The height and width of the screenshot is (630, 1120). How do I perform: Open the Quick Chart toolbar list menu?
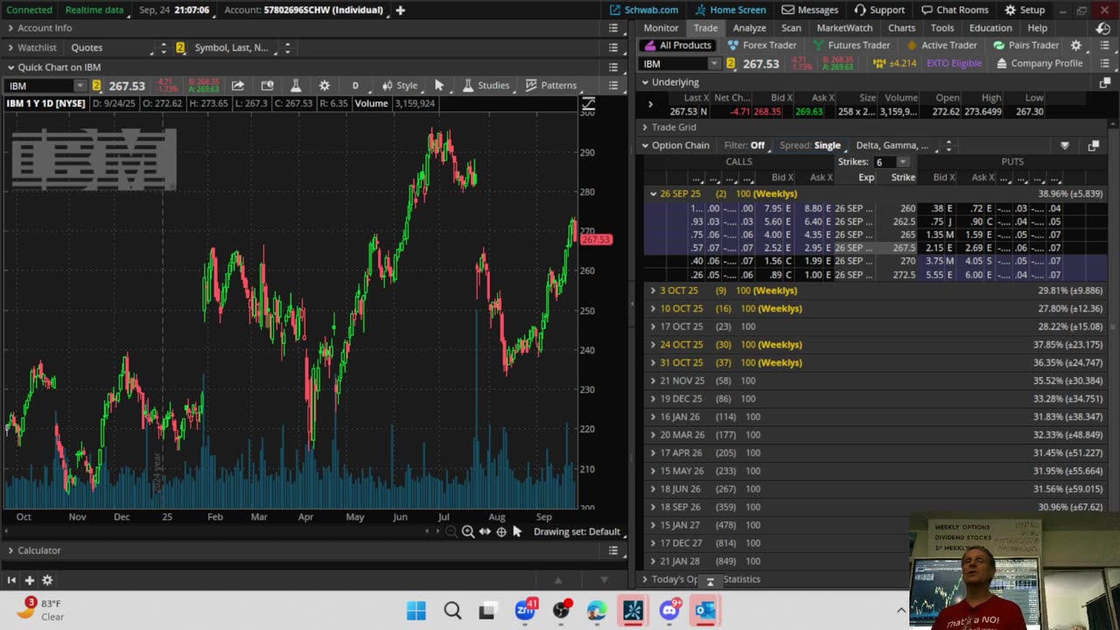coord(613,86)
